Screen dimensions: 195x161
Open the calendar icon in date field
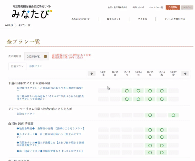coord(45,56)
